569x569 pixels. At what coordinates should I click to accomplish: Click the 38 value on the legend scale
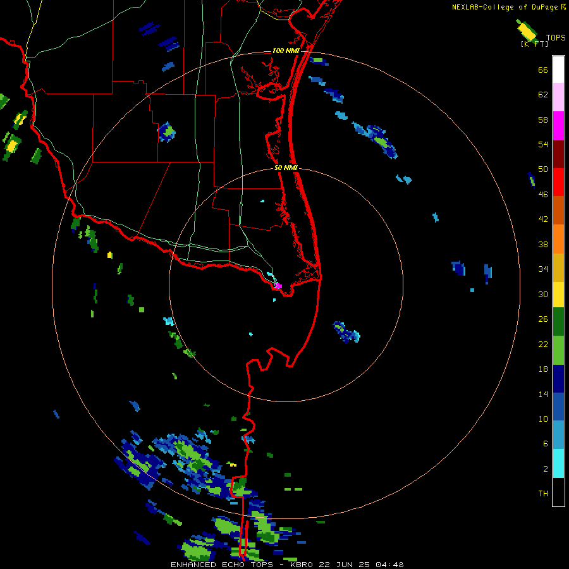(543, 245)
